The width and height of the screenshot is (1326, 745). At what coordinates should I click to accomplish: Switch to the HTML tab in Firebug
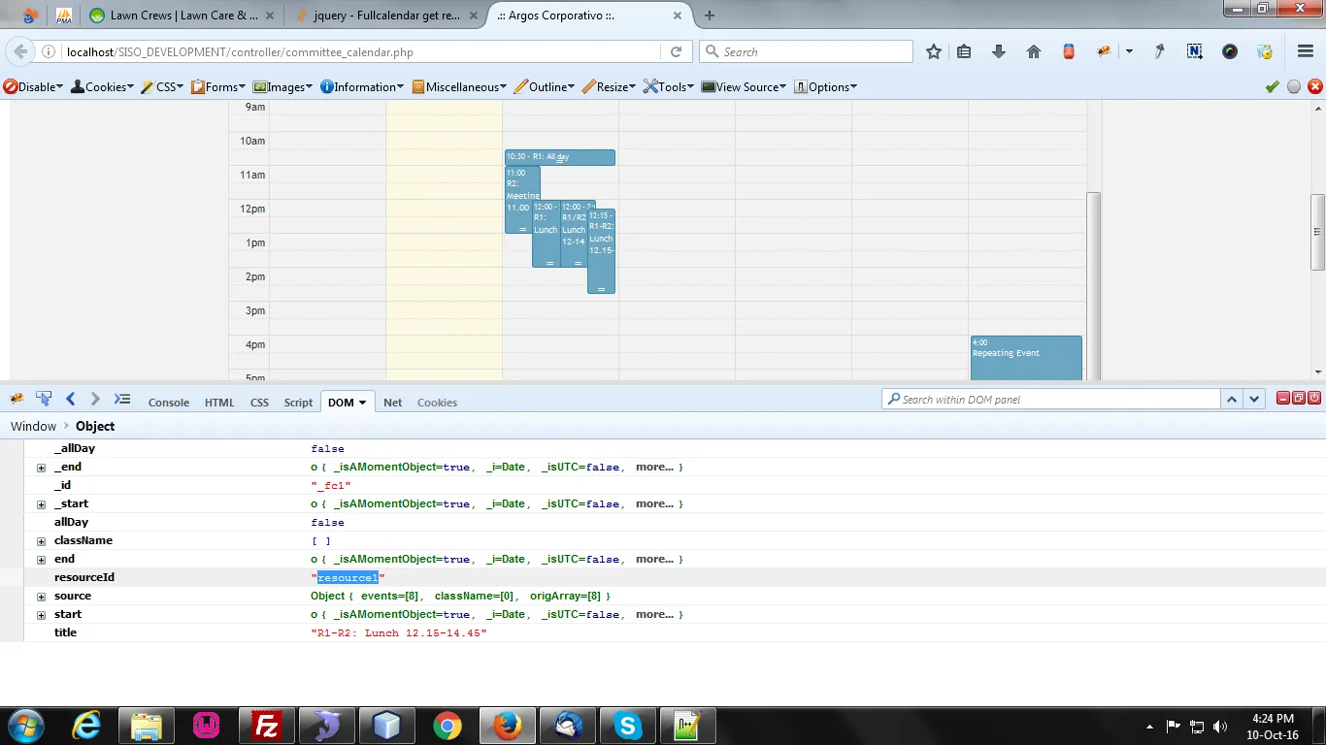pyautogui.click(x=219, y=403)
